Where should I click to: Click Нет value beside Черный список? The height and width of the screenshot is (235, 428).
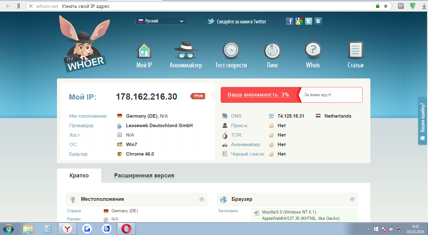(x=282, y=154)
